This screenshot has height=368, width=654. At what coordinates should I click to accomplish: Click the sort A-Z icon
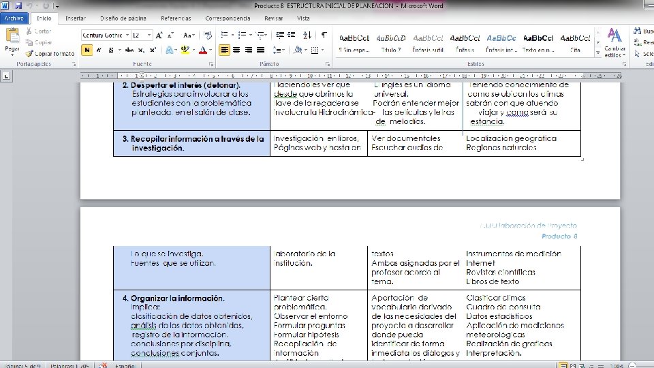tap(307, 35)
